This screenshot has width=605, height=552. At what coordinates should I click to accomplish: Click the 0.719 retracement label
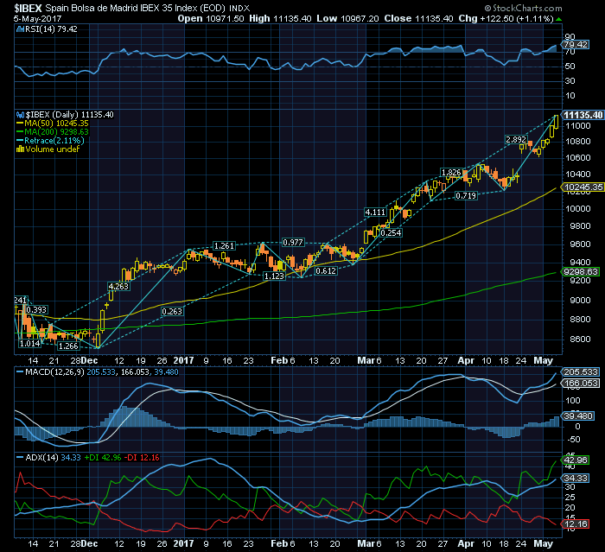(466, 195)
